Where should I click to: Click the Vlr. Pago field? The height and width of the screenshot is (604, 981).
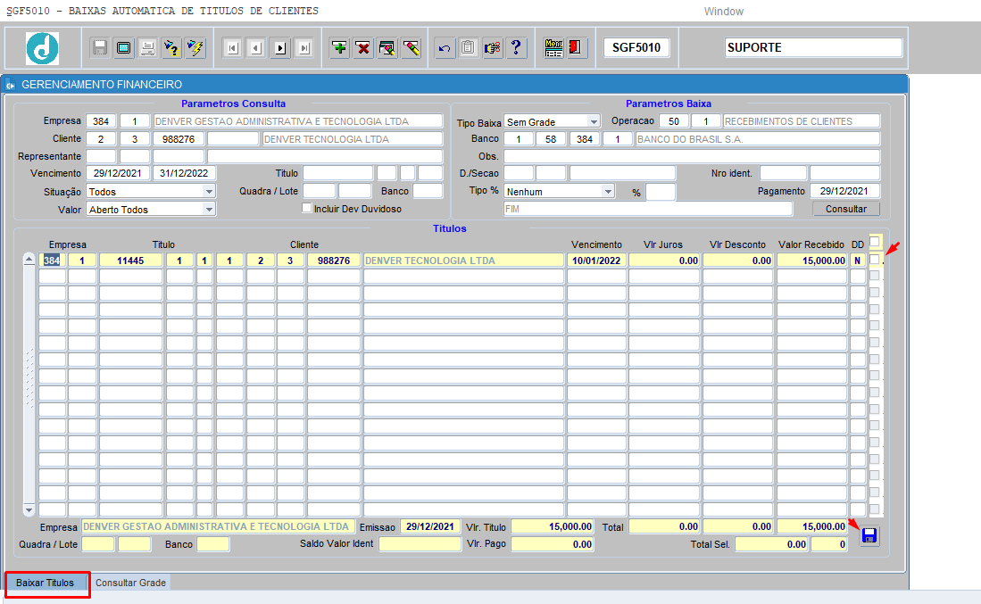(553, 544)
